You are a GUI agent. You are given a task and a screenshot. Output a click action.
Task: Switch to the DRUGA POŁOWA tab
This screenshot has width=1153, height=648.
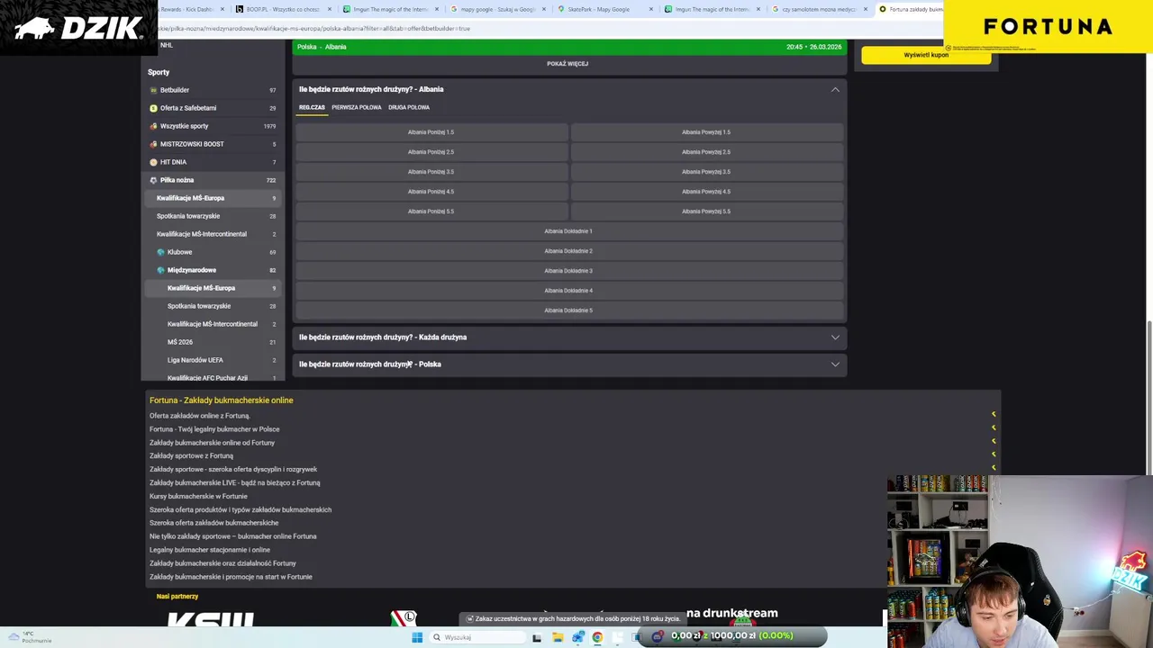click(409, 107)
